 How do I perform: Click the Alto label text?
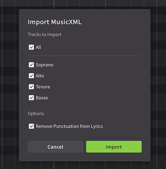[x=40, y=76]
